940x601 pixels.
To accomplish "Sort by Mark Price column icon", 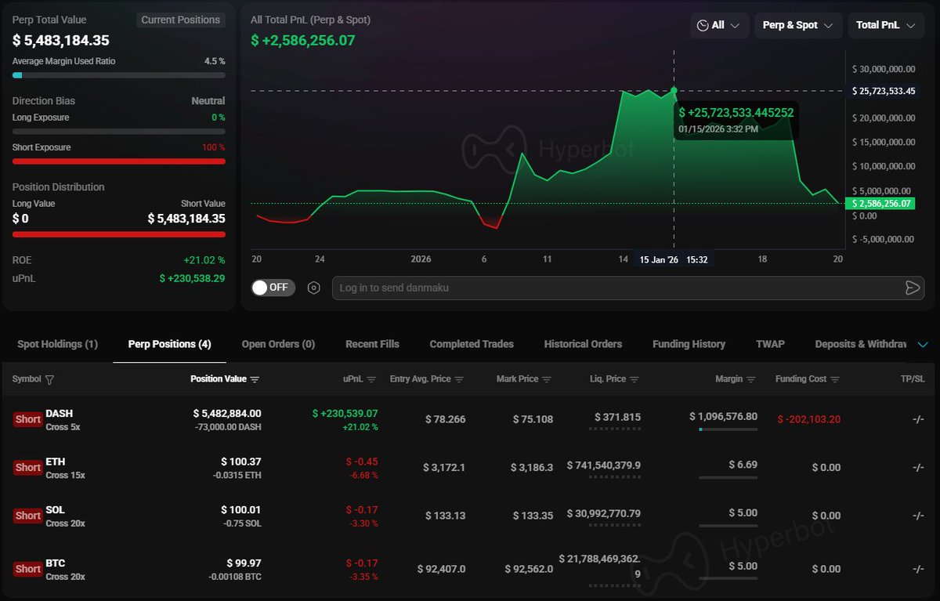I will (x=547, y=379).
